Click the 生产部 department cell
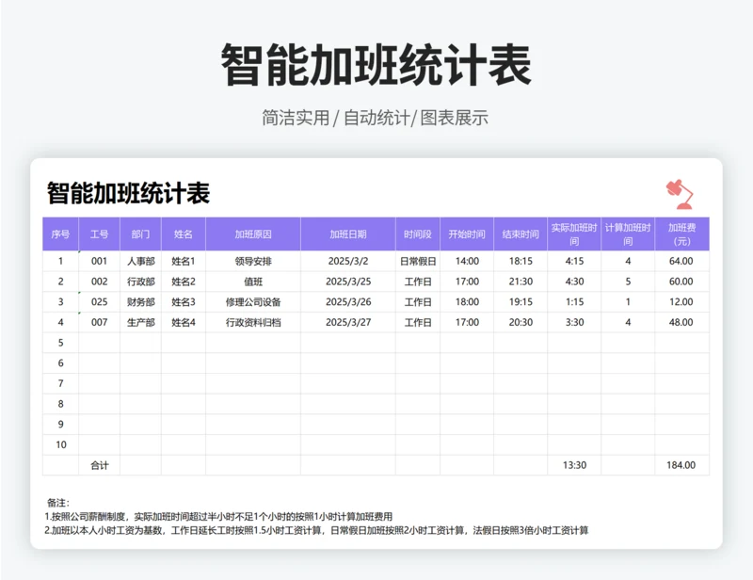Viewport: 753px width, 580px height. (x=140, y=322)
